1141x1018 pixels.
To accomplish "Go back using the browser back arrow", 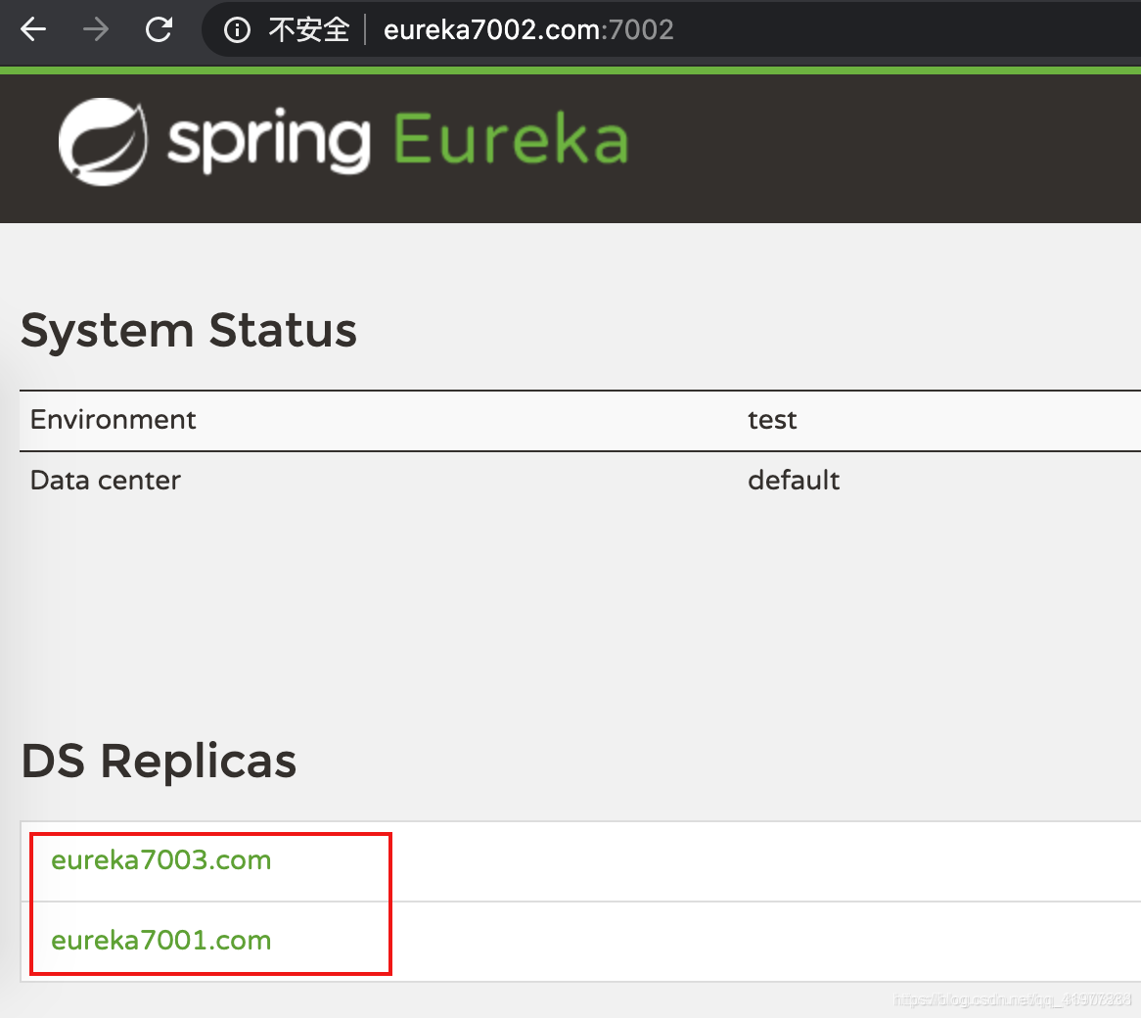I will click(33, 29).
